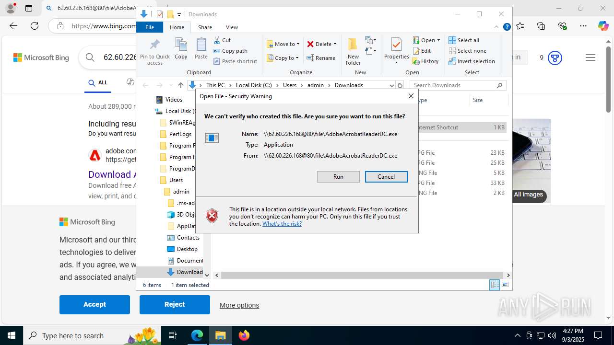Open the address bar history dropdown

coord(391,85)
